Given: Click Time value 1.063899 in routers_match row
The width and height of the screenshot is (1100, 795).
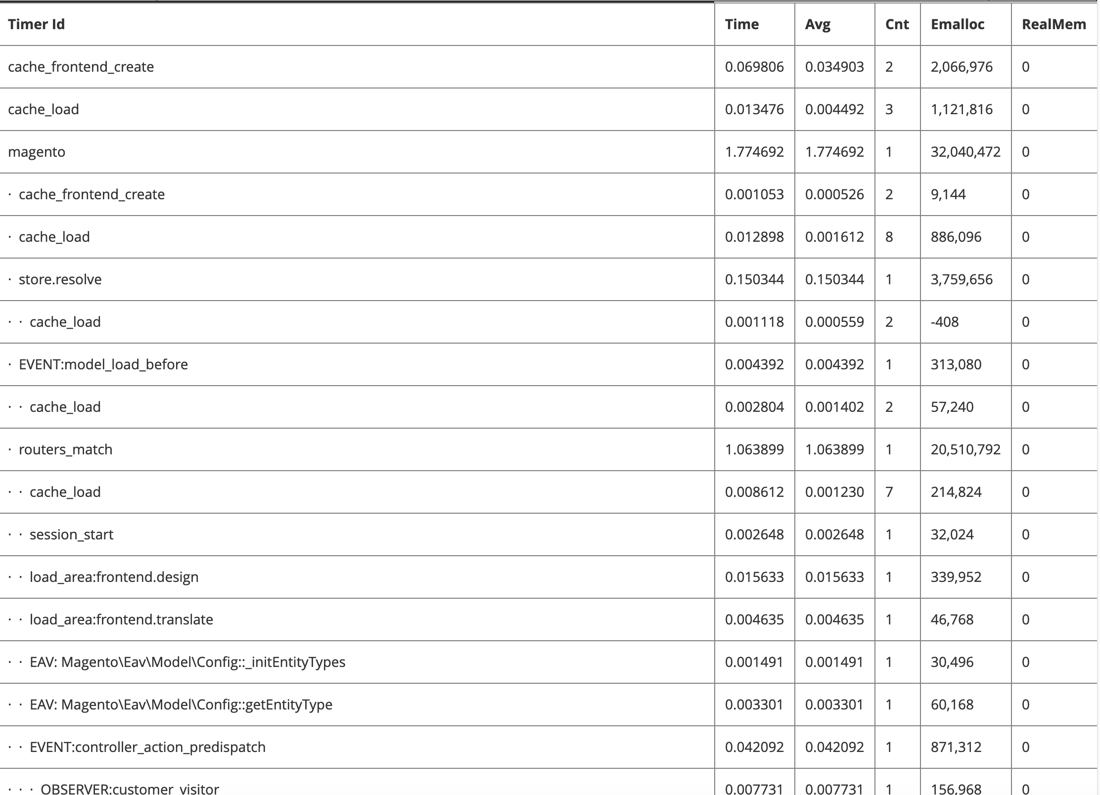Looking at the screenshot, I should click(754, 449).
